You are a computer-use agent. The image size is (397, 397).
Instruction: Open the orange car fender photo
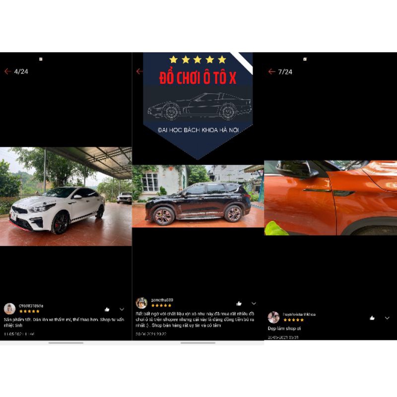pyautogui.click(x=330, y=198)
